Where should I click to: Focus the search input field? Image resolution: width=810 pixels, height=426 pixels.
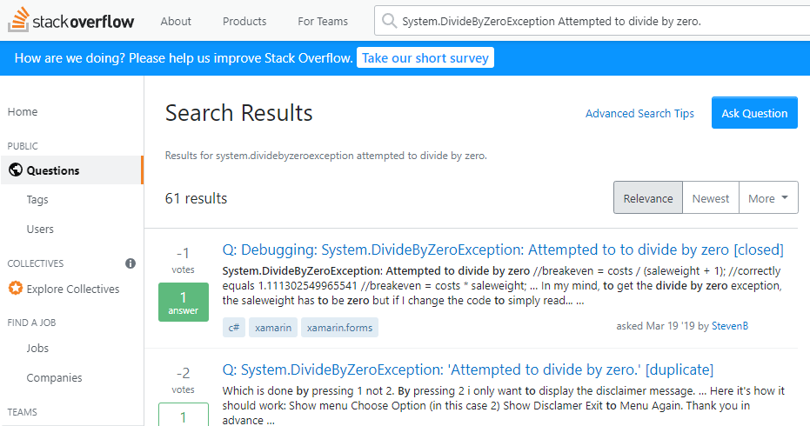point(592,21)
